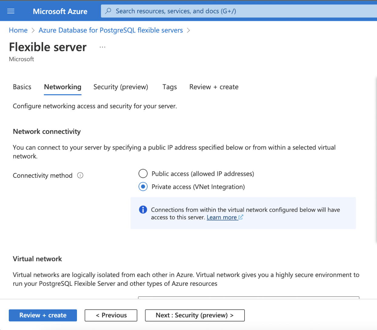The height and width of the screenshot is (330, 377).
Task: Click the chevron after flexible servers breadcrumb
Action: (189, 30)
